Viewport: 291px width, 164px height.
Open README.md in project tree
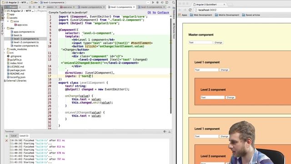[15, 74]
